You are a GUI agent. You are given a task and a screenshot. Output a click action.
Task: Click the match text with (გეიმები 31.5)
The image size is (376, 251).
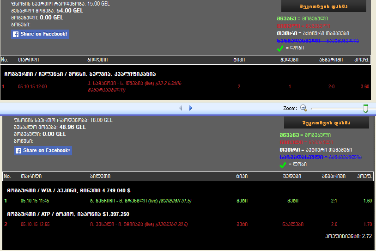pos(140,201)
